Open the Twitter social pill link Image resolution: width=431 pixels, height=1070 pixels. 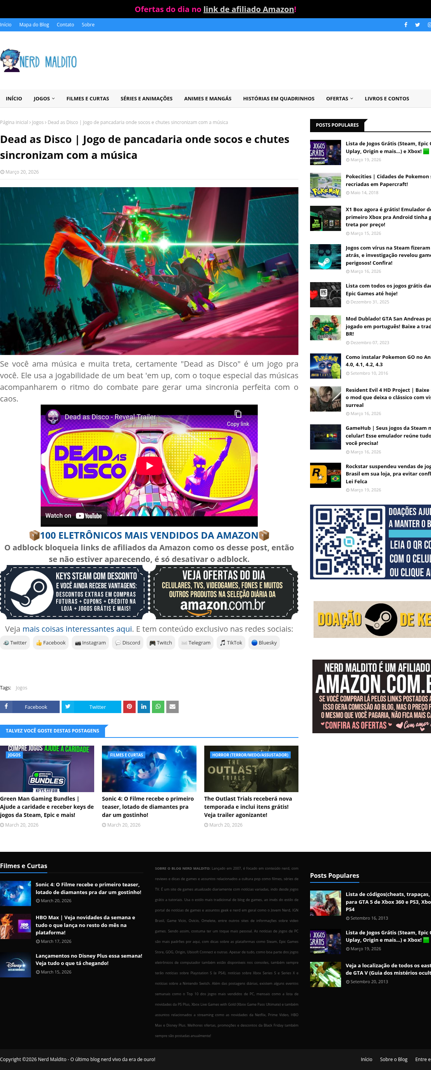tap(15, 643)
